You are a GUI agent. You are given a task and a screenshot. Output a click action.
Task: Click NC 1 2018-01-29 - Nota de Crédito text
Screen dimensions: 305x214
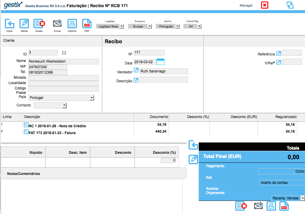[57, 126]
